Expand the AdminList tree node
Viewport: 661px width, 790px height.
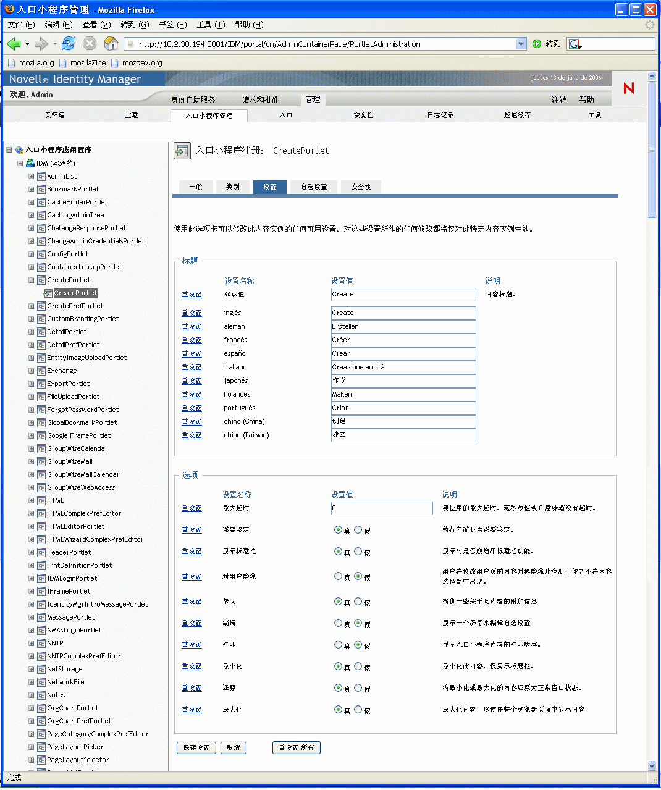pyautogui.click(x=31, y=176)
